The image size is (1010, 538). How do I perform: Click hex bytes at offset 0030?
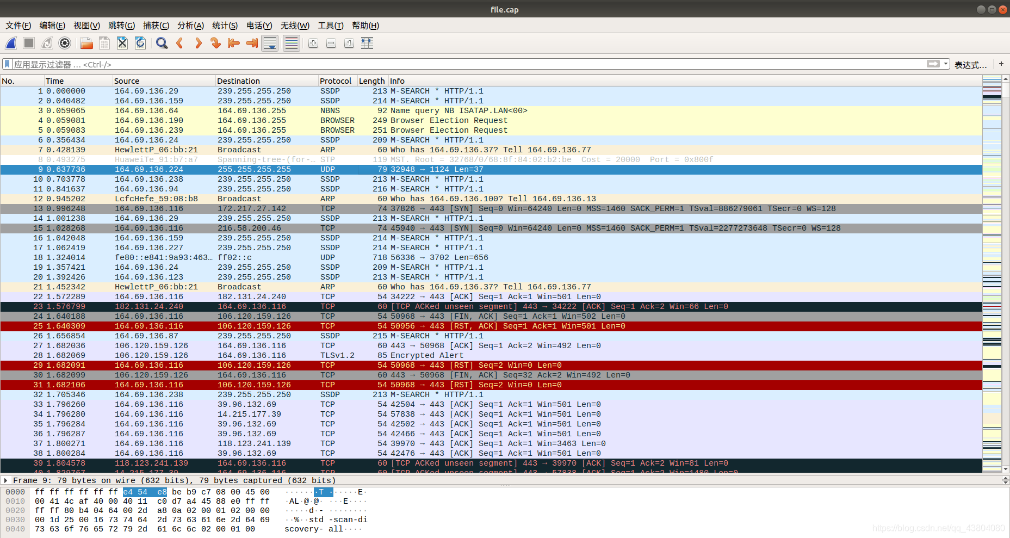(x=152, y=520)
